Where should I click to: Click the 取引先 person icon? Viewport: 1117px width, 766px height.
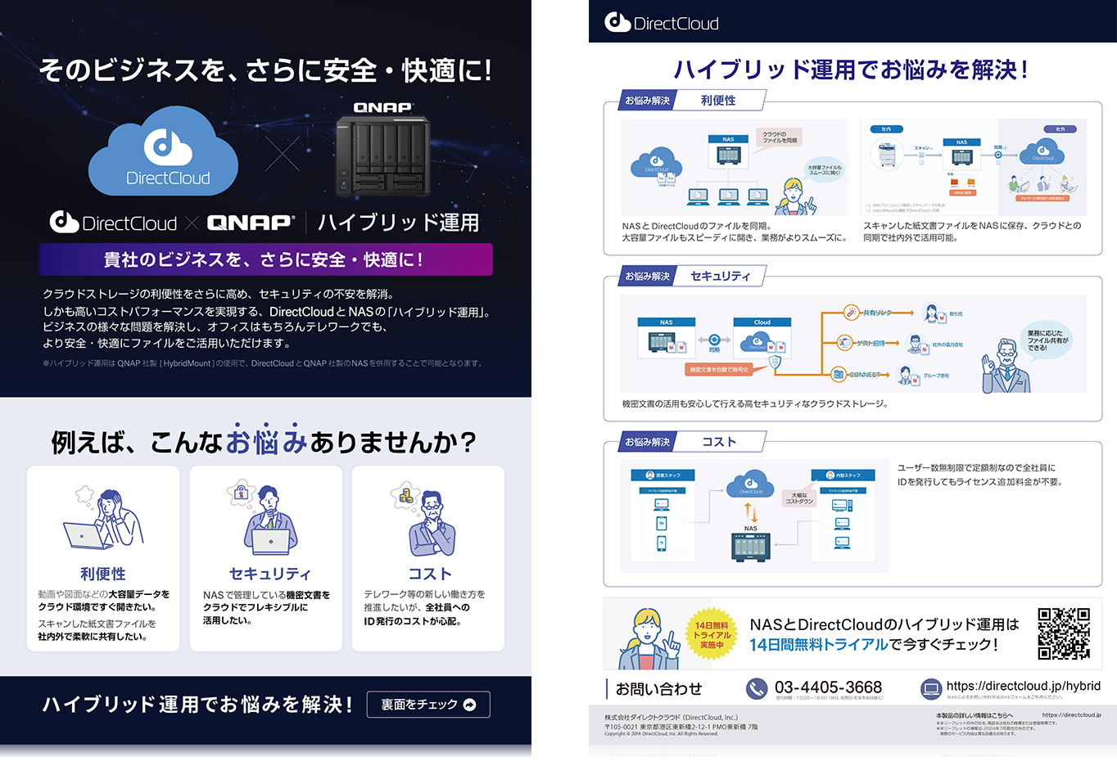click(x=932, y=313)
